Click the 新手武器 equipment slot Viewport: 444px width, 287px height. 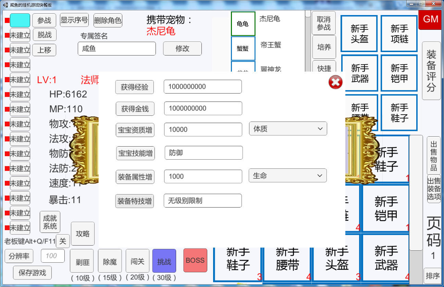(x=359, y=73)
